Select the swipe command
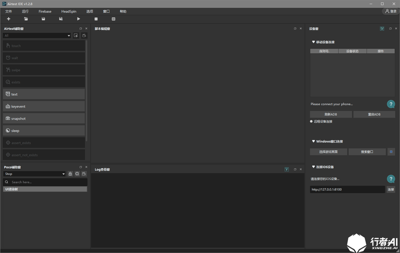This screenshot has height=253, width=400. 44,70
